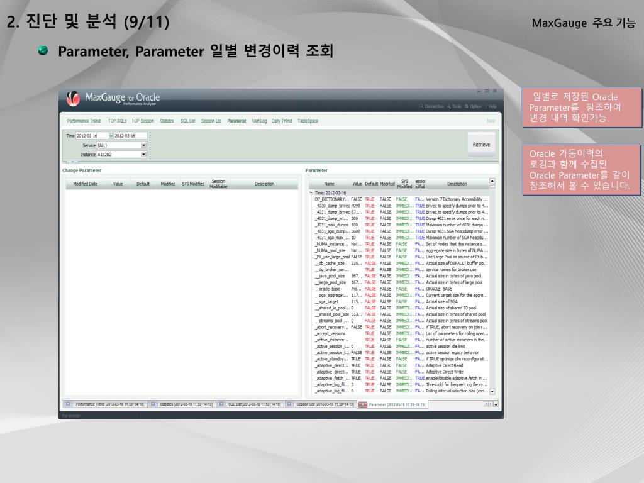The width and height of the screenshot is (644, 483).
Task: Open the Service dropdown
Action: coord(143,145)
